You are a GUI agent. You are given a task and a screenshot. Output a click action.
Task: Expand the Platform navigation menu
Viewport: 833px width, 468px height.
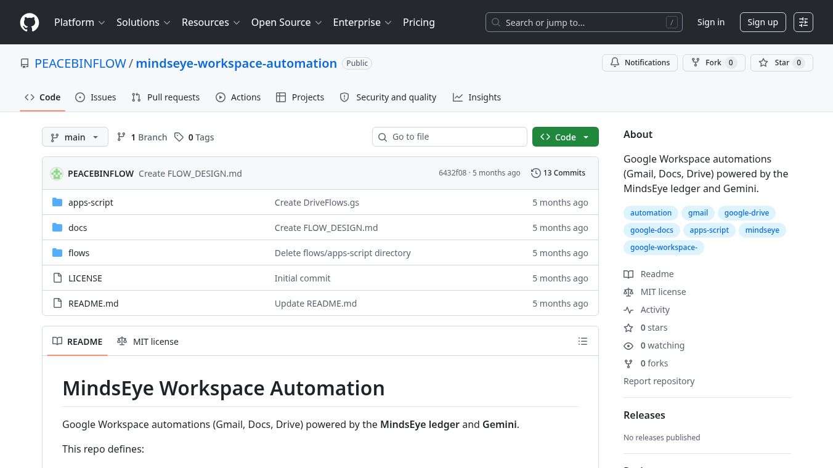(79, 22)
